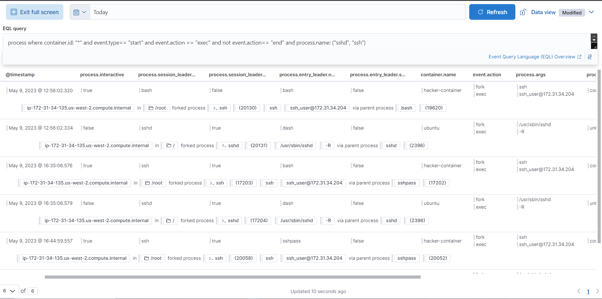The width and height of the screenshot is (602, 299).
Task: Click the folder icon beside the "/" badge
Action: [x=169, y=145]
